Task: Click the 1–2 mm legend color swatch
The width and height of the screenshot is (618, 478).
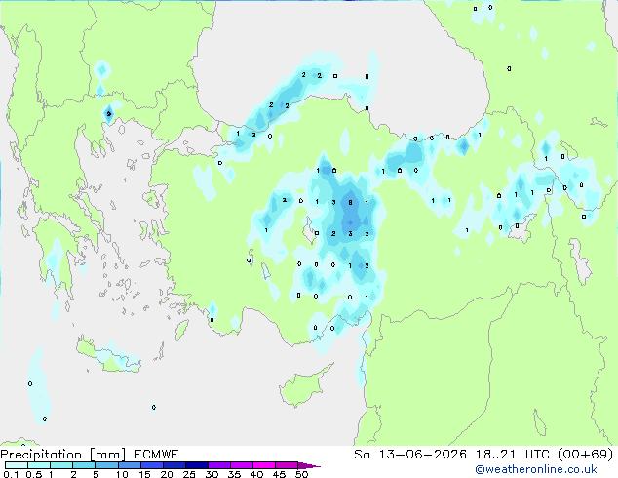Action: pyautogui.click(x=61, y=465)
